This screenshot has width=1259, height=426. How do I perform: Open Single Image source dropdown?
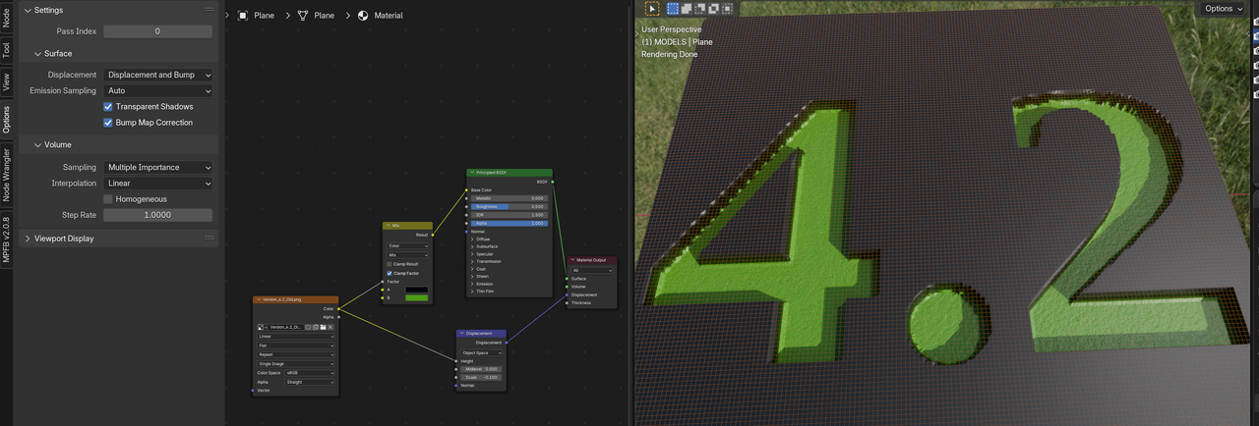point(295,363)
